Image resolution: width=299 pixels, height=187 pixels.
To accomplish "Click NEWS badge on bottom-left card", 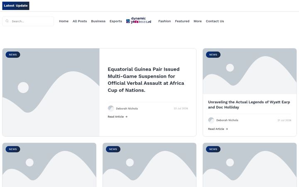I will [x=13, y=149].
